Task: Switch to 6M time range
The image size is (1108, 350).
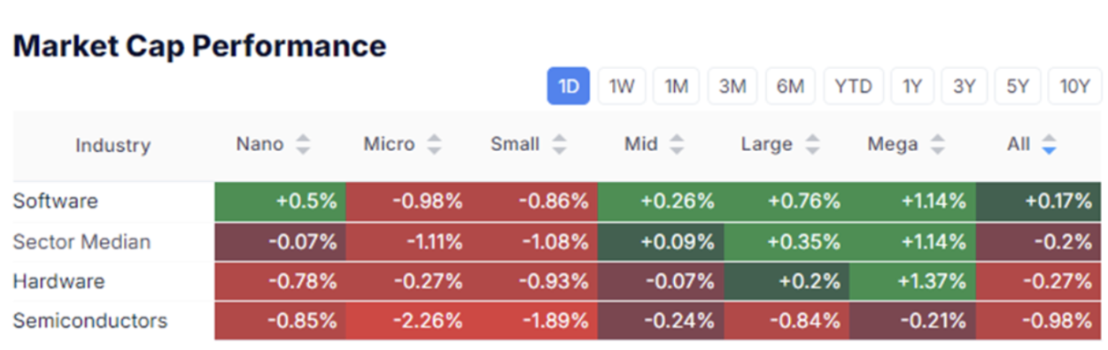Action: tap(790, 87)
